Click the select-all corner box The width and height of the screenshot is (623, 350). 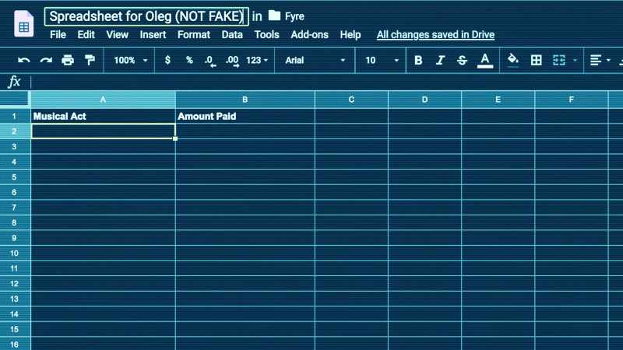tap(15, 100)
